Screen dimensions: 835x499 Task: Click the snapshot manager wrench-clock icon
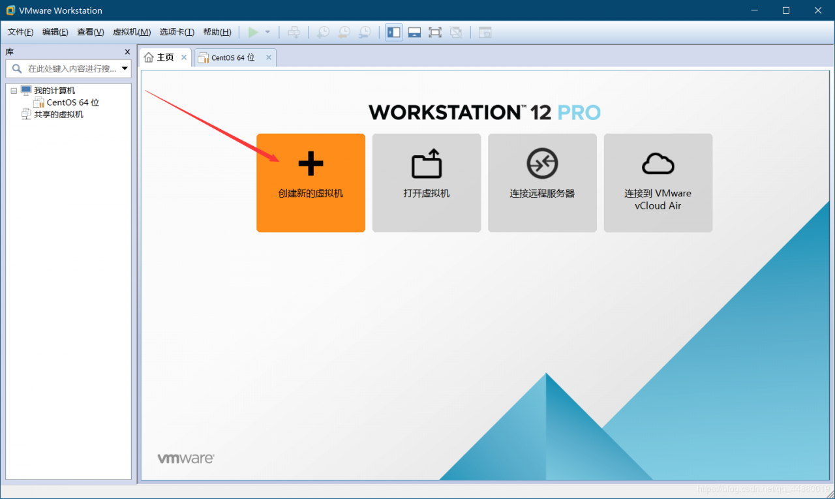click(x=365, y=32)
